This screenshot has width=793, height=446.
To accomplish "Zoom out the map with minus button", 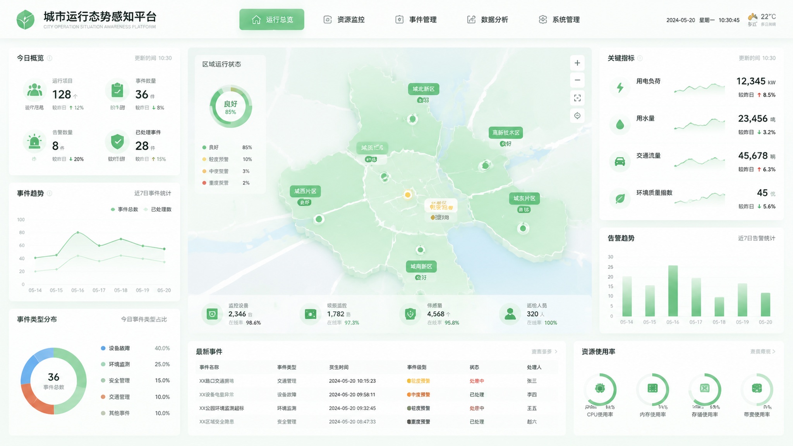I will [x=577, y=80].
